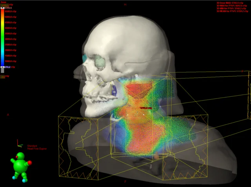Click the red dose maximum point label

coord(146,108)
